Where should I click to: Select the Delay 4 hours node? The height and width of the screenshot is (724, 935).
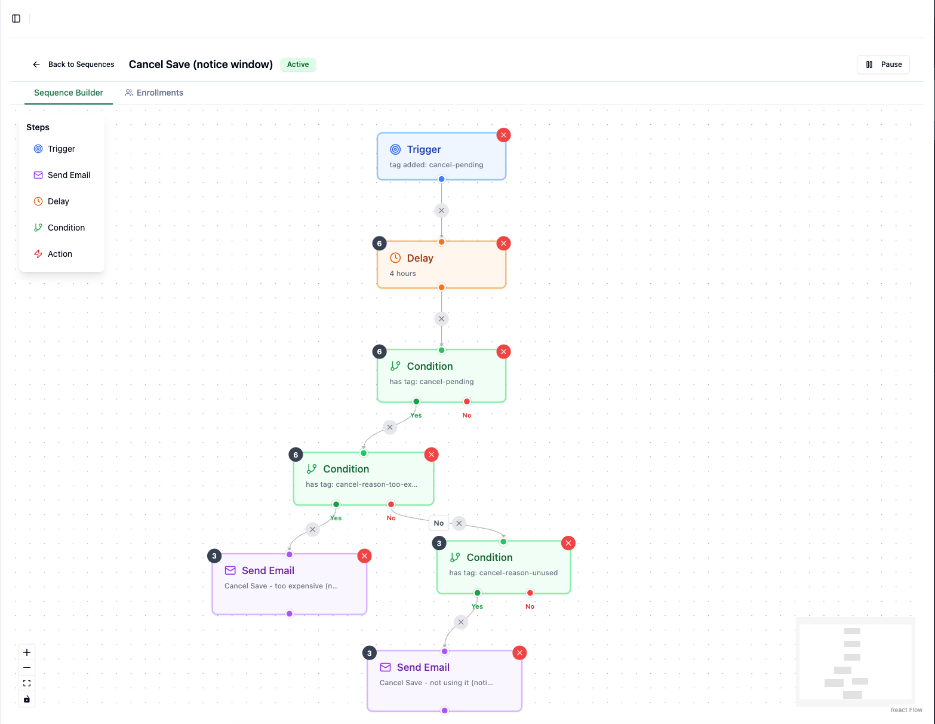[441, 265]
